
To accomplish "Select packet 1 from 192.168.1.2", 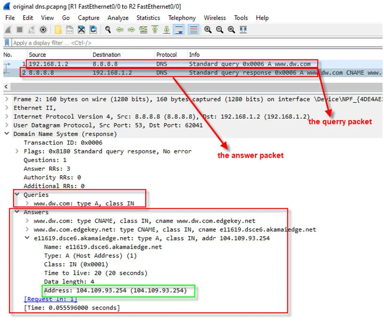I will click(144, 64).
